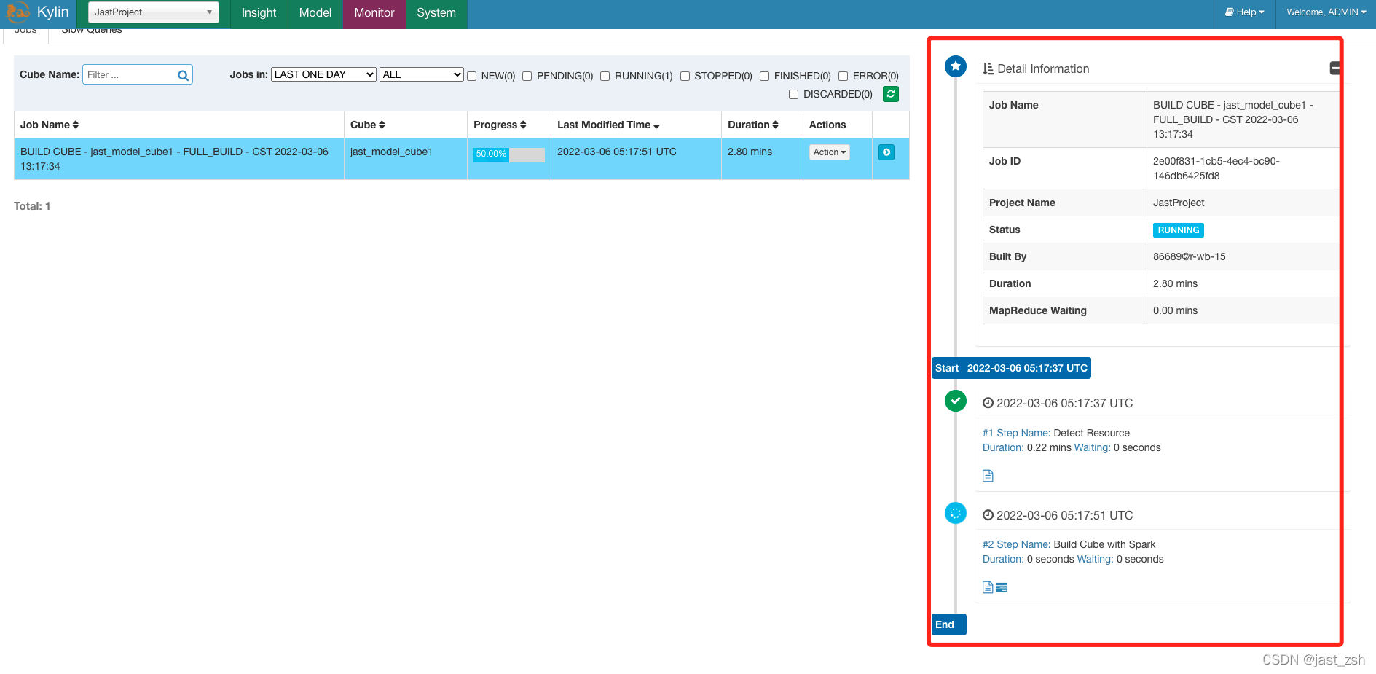The width and height of the screenshot is (1376, 674).
Task: Refresh the job list with green refresh icon
Action: (890, 94)
